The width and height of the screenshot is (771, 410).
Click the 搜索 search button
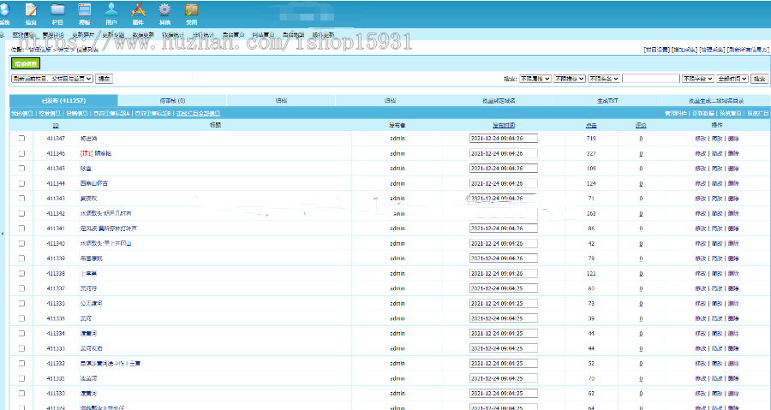click(x=760, y=79)
